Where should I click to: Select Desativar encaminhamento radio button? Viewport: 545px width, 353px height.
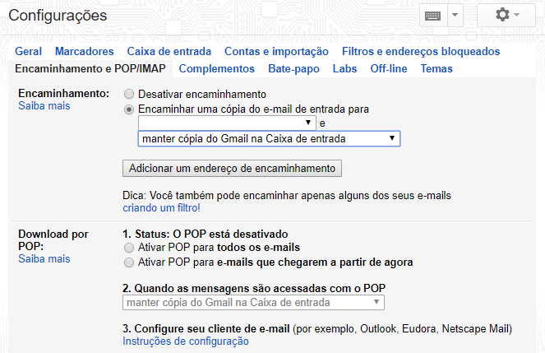129,95
